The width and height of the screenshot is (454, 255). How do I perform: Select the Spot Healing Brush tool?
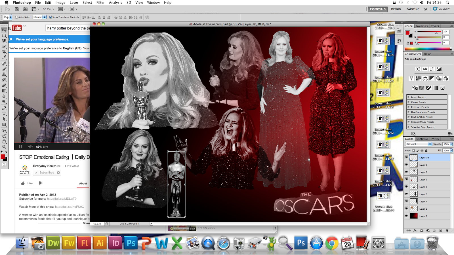[4, 64]
